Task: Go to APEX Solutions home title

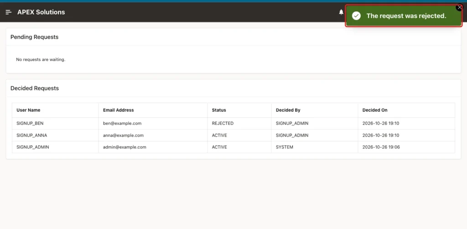Action: coord(41,12)
